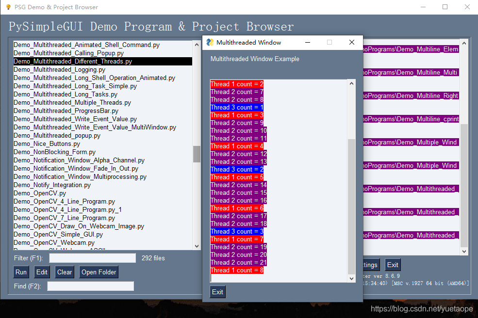The image size is (478, 318).
Task: Click the 'Thread 3 count = 1' line
Action: tap(237, 107)
